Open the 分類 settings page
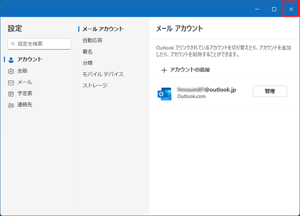 [x=87, y=63]
